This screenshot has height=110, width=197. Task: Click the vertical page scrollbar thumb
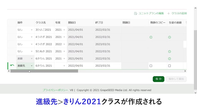point(195,60)
